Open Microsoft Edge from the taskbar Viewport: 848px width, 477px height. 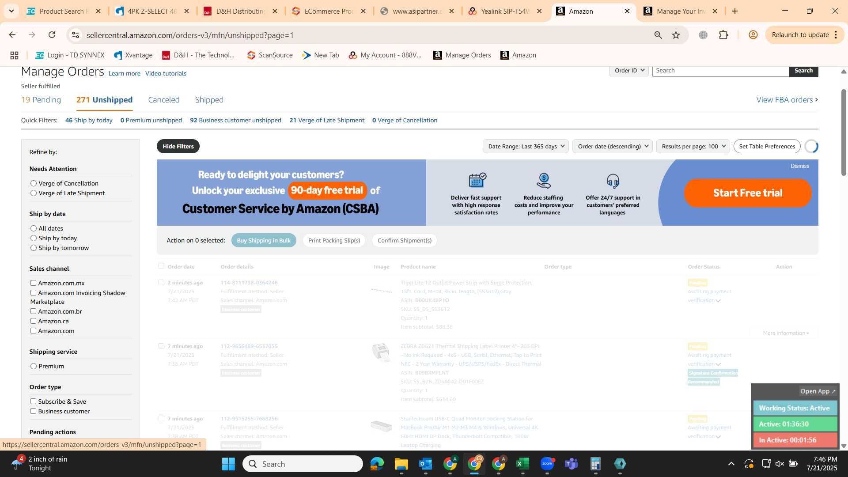coord(377,464)
